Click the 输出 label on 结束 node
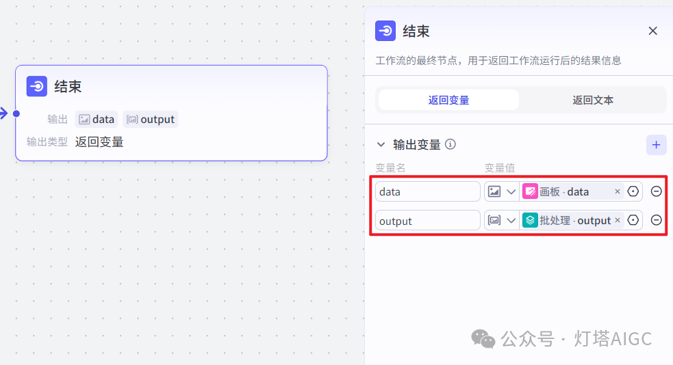The width and height of the screenshot is (673, 365). coord(58,119)
